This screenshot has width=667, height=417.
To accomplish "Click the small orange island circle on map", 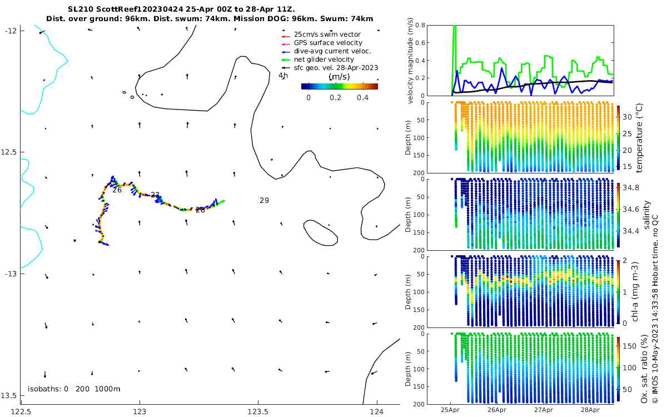I will (132, 97).
